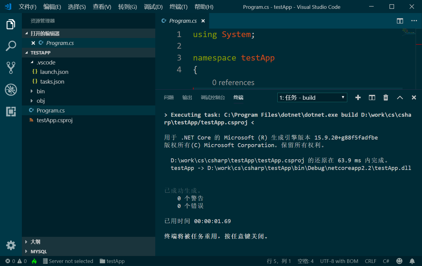Viewport: 422px width, 266px height.
Task: Click the UTF-8 with BOM encoding button
Action: tap(339, 261)
